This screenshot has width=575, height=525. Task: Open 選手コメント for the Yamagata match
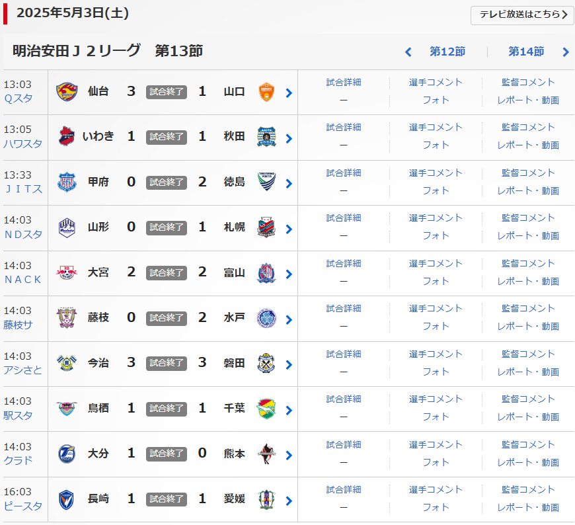[x=436, y=218]
